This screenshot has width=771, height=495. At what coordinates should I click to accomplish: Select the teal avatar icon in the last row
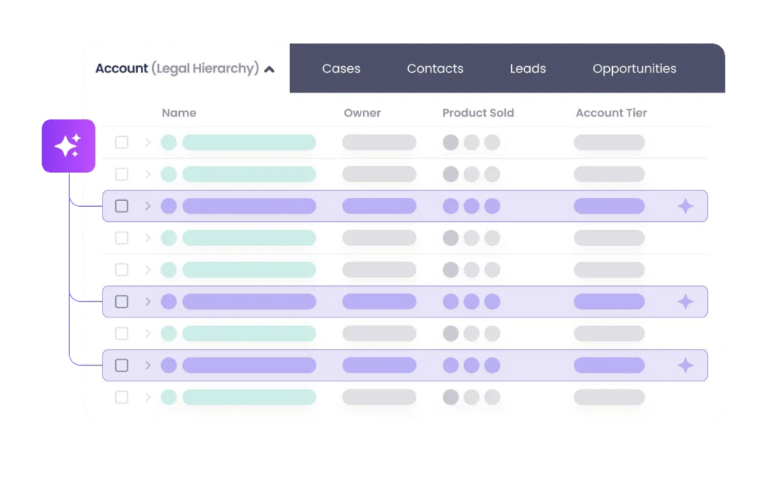[168, 397]
